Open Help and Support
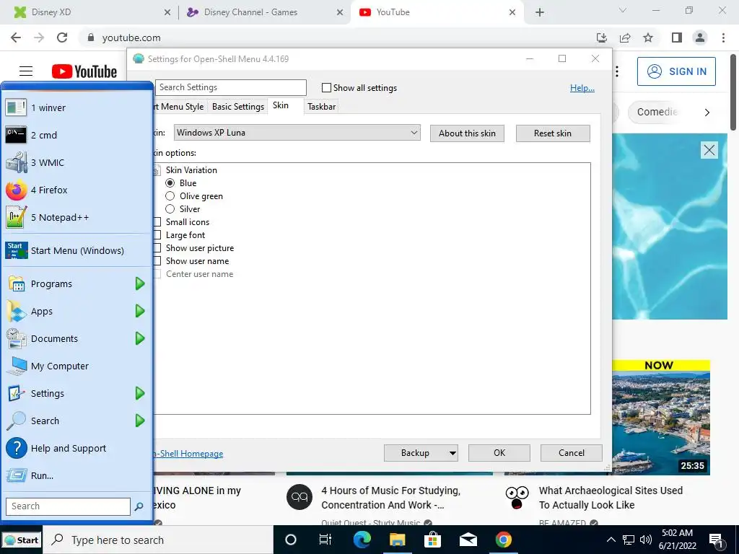The image size is (739, 554). pos(76,449)
